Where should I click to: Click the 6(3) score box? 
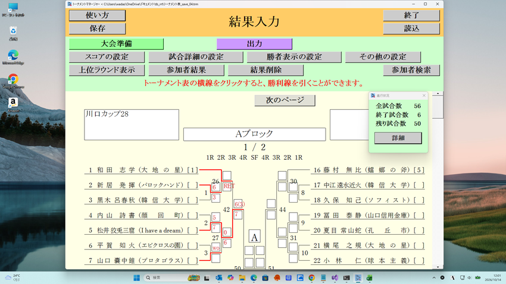tap(238, 204)
